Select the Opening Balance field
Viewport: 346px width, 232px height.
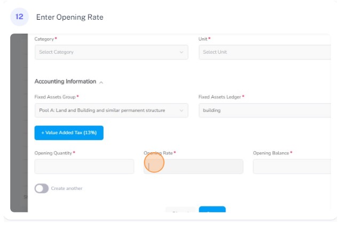point(292,167)
